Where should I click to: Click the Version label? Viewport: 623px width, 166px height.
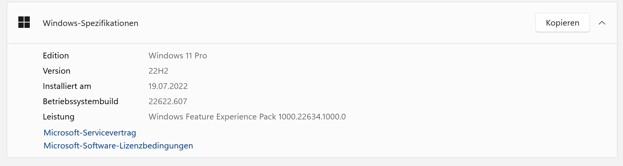coord(57,71)
